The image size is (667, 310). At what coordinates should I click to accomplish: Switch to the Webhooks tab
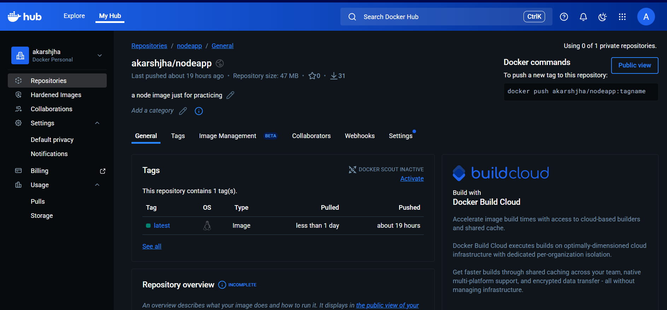pyautogui.click(x=360, y=136)
